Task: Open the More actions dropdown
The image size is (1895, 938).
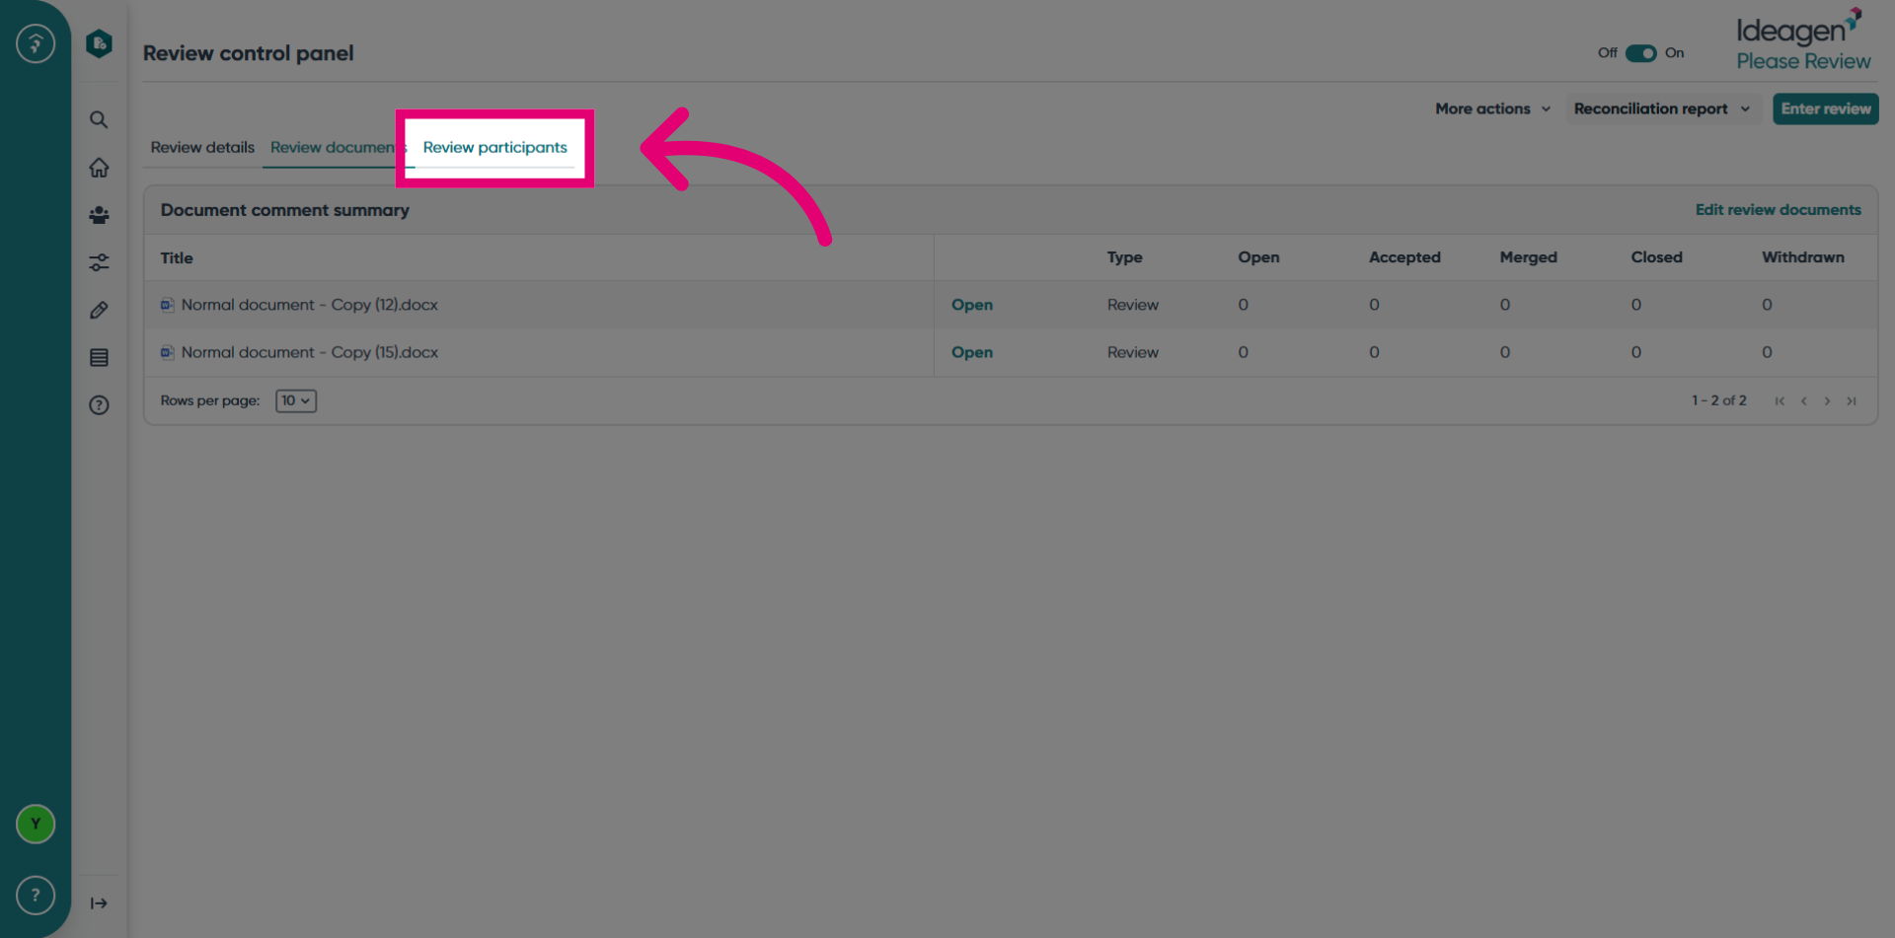Action: (1492, 108)
